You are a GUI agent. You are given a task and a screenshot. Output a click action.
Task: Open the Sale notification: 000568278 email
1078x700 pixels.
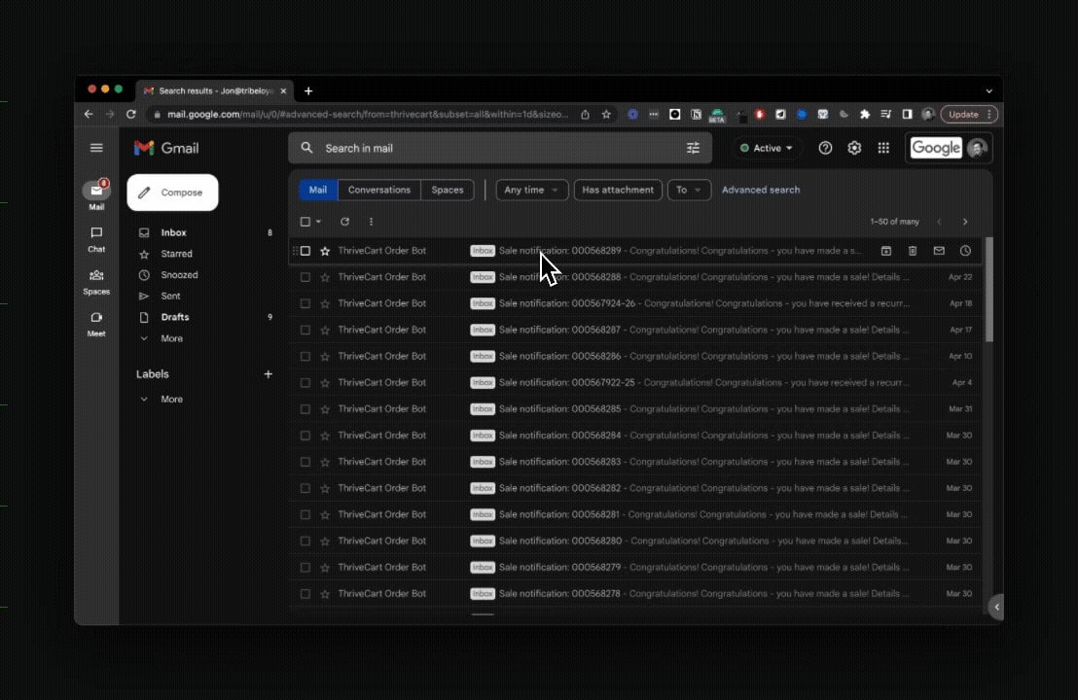click(635, 593)
